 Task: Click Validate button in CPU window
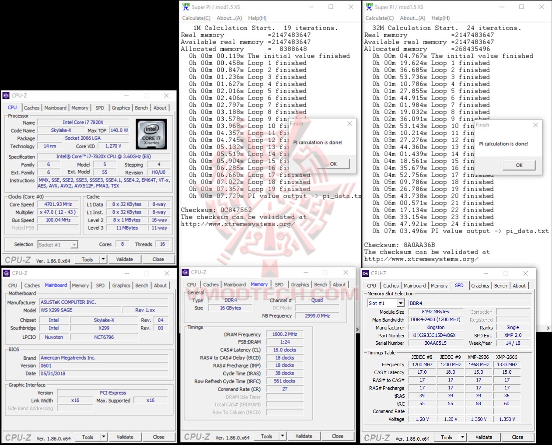(124, 259)
